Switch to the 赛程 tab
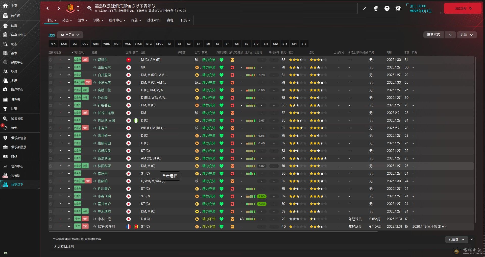This screenshot has width=485, height=257. click(170, 20)
